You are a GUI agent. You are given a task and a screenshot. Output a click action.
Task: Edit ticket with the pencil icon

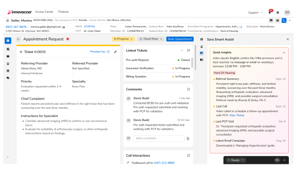tap(116, 51)
